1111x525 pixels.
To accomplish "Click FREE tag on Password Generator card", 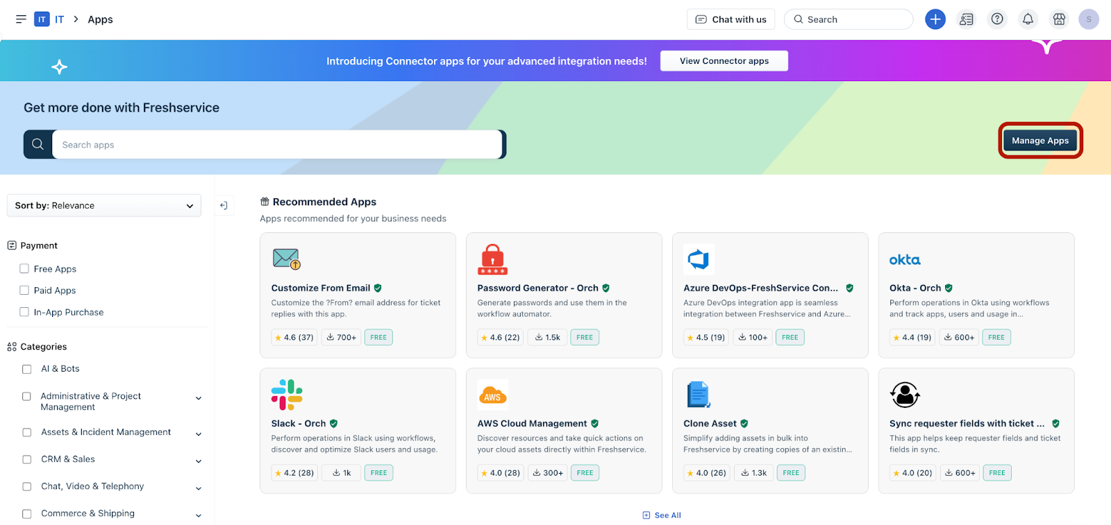I will click(585, 338).
